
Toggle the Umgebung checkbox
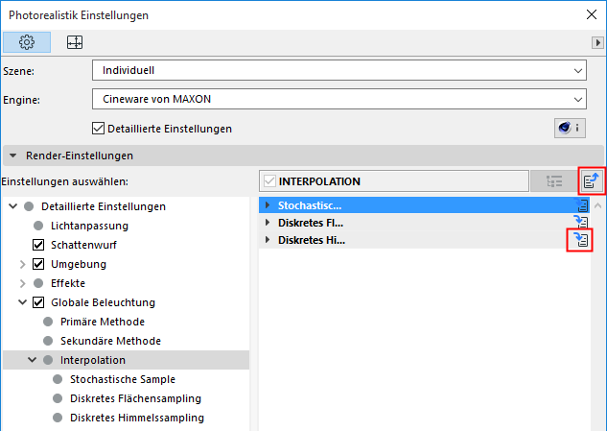38,264
